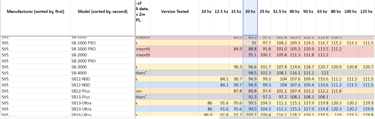Select the 25 hz value 101.3 in SB-4000 row
The image size is (375, 119).
click(x=265, y=73)
